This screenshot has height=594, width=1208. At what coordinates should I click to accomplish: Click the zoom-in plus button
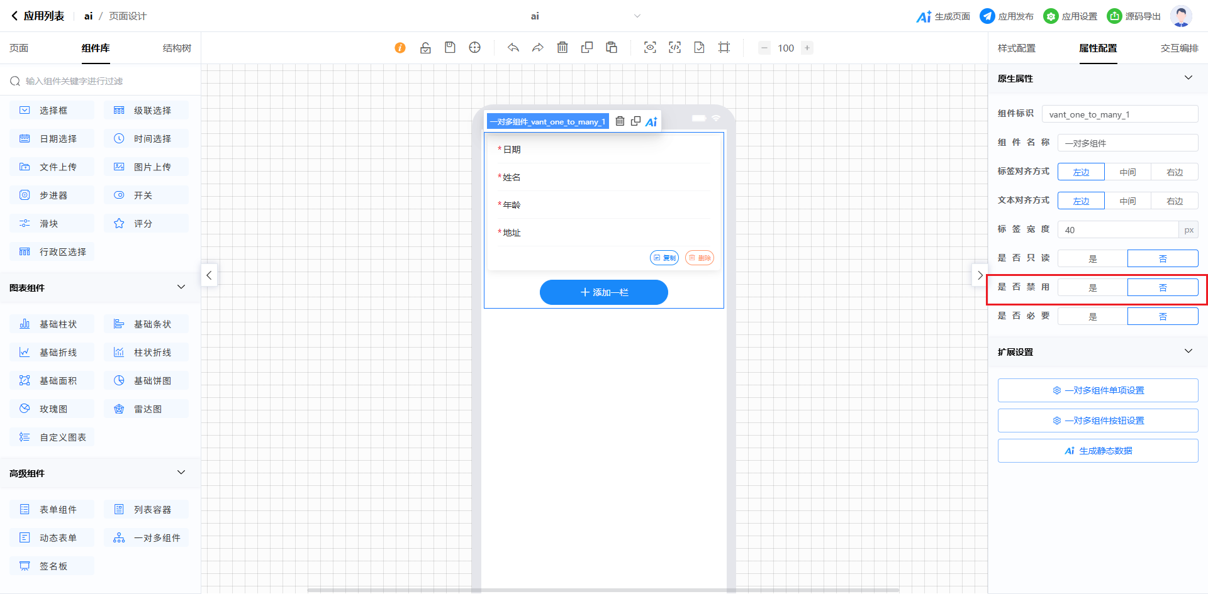(x=807, y=48)
